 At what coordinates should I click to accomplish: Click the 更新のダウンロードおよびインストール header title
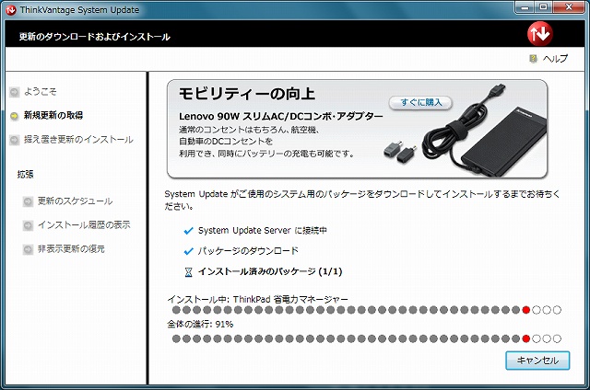(94, 37)
